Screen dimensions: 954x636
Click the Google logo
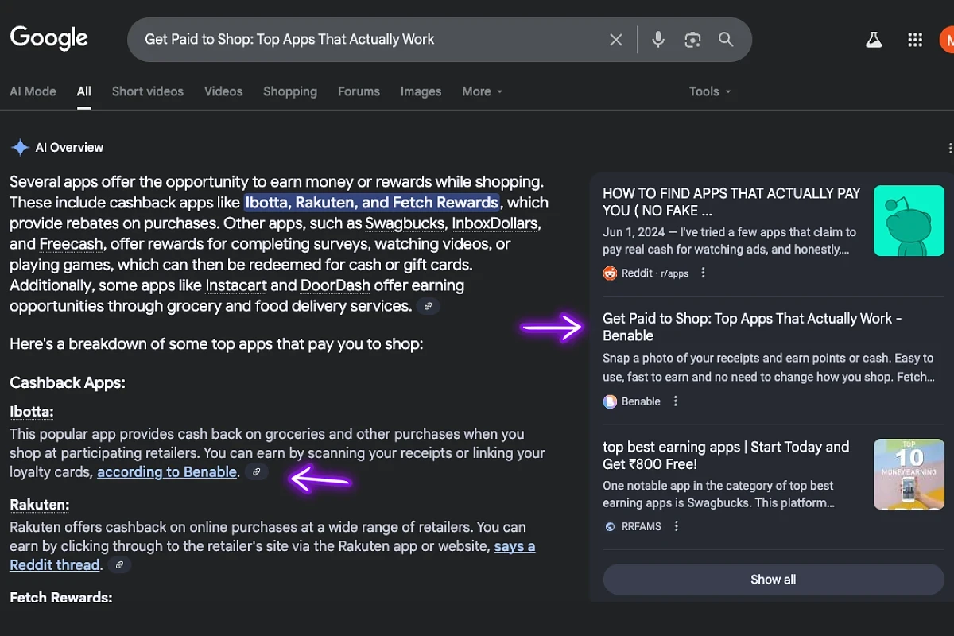(x=49, y=38)
